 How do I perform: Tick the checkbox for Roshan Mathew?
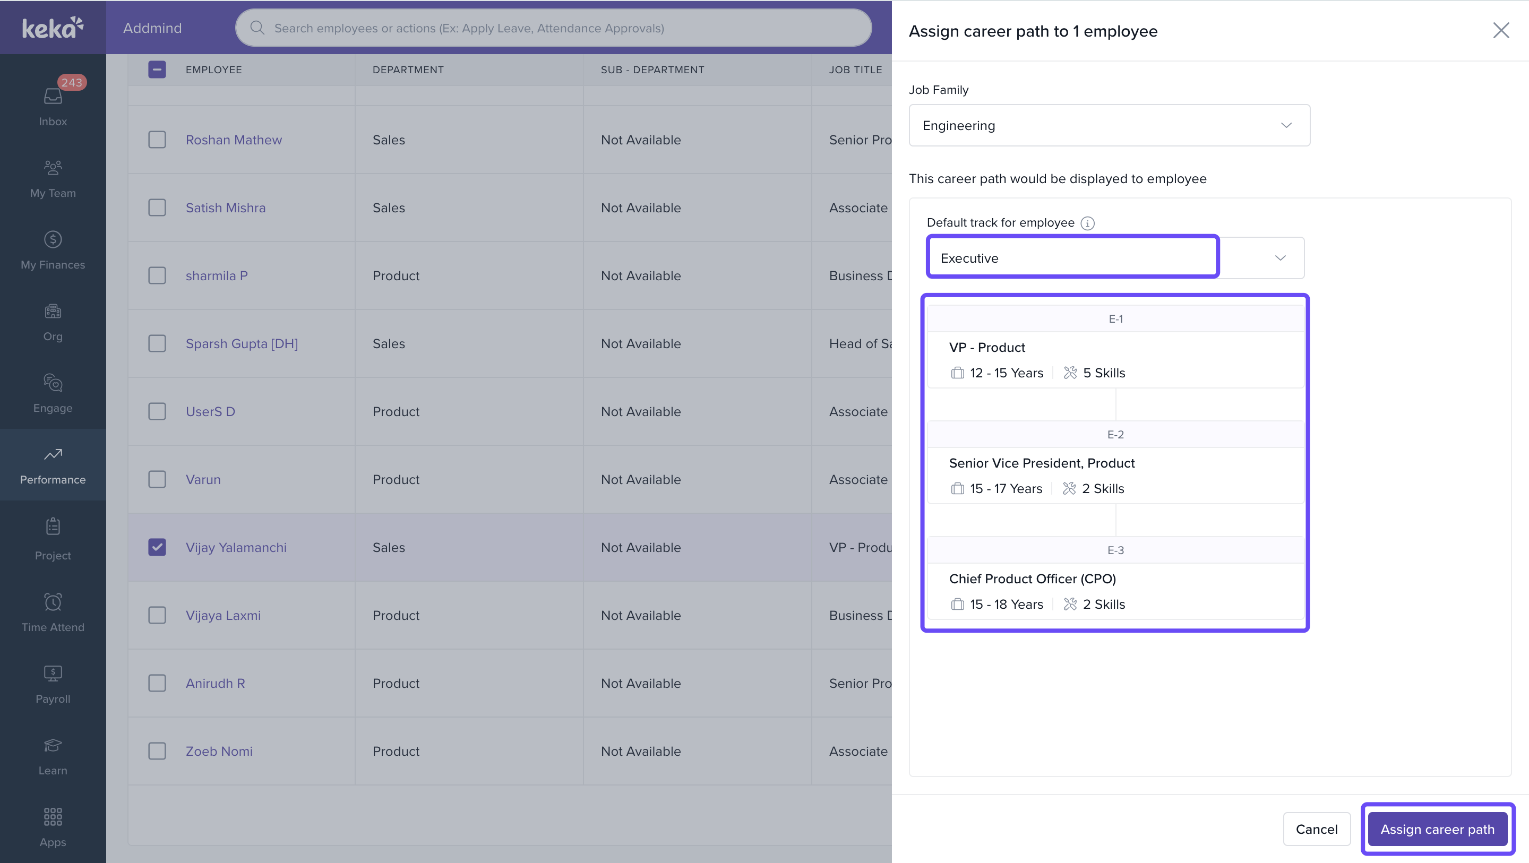coord(157,140)
